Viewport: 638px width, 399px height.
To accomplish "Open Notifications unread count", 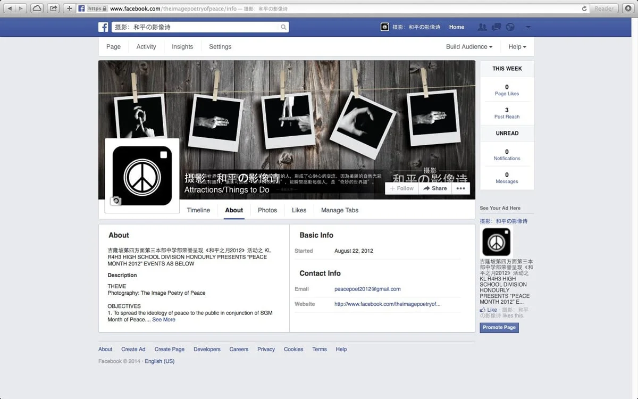I will click(x=507, y=155).
